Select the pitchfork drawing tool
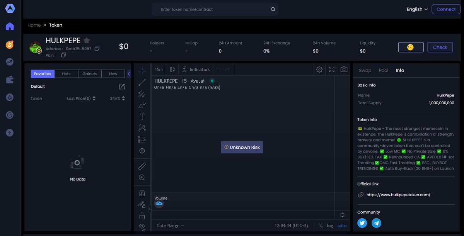Viewport: 464px width, 236px height. (142, 93)
